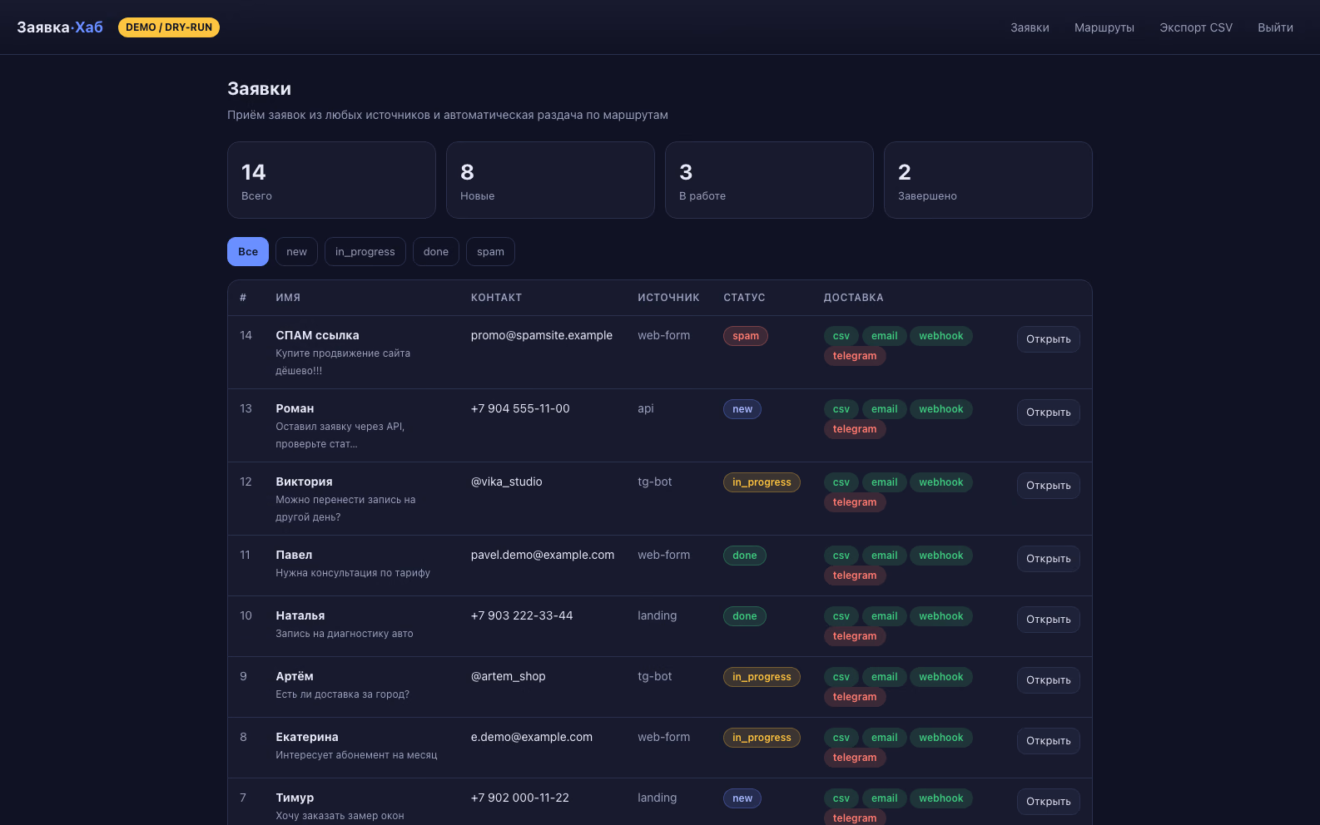Click csv delivery tag in Артём's row
The image size is (1320, 825).
point(841,677)
